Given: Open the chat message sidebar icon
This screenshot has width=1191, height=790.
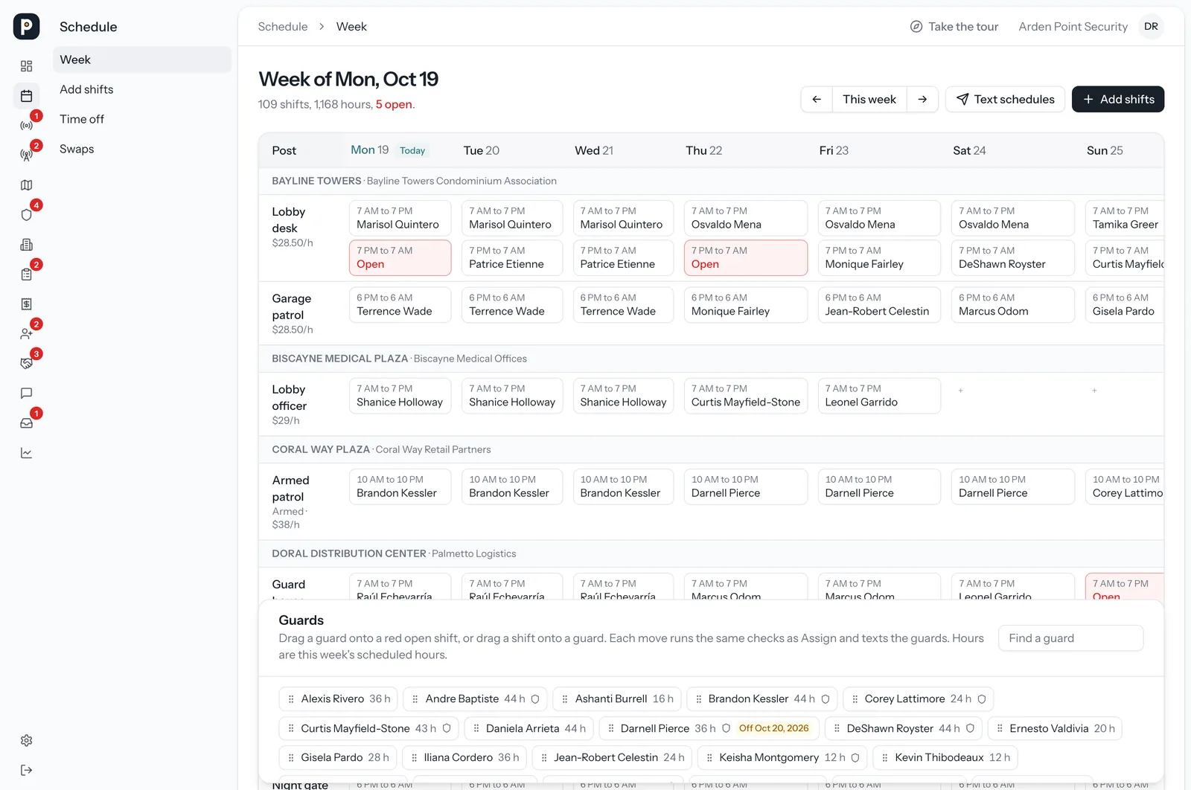Looking at the screenshot, I should click(27, 394).
